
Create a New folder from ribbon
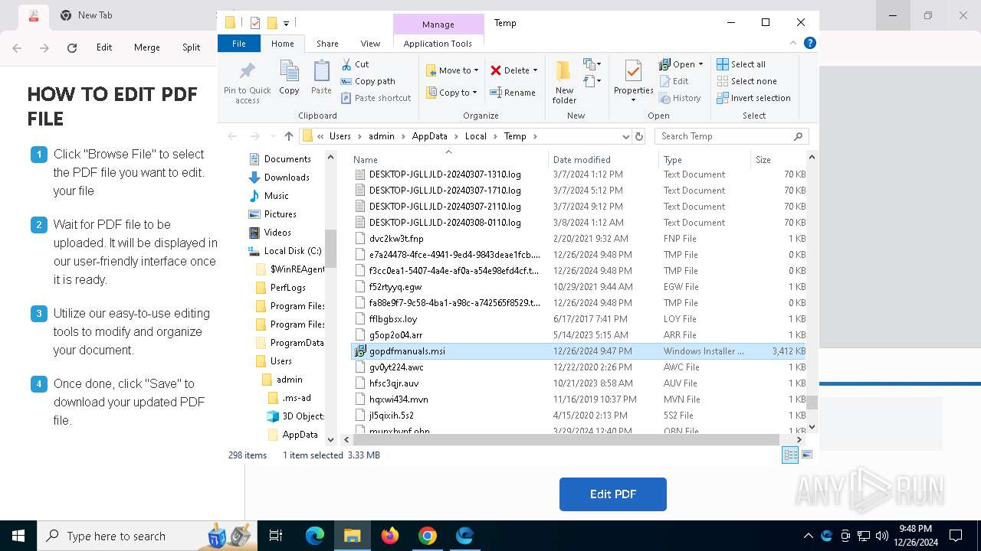tap(564, 82)
